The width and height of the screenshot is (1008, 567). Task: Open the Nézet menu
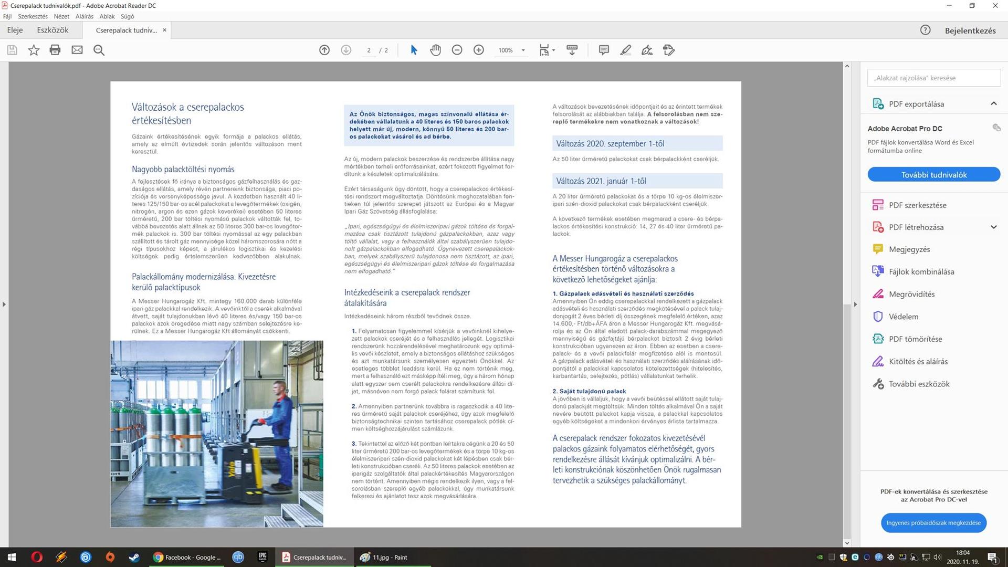pos(61,16)
